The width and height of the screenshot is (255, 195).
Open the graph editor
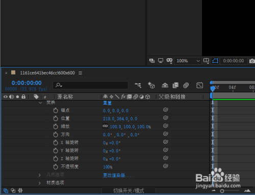tap(199, 85)
